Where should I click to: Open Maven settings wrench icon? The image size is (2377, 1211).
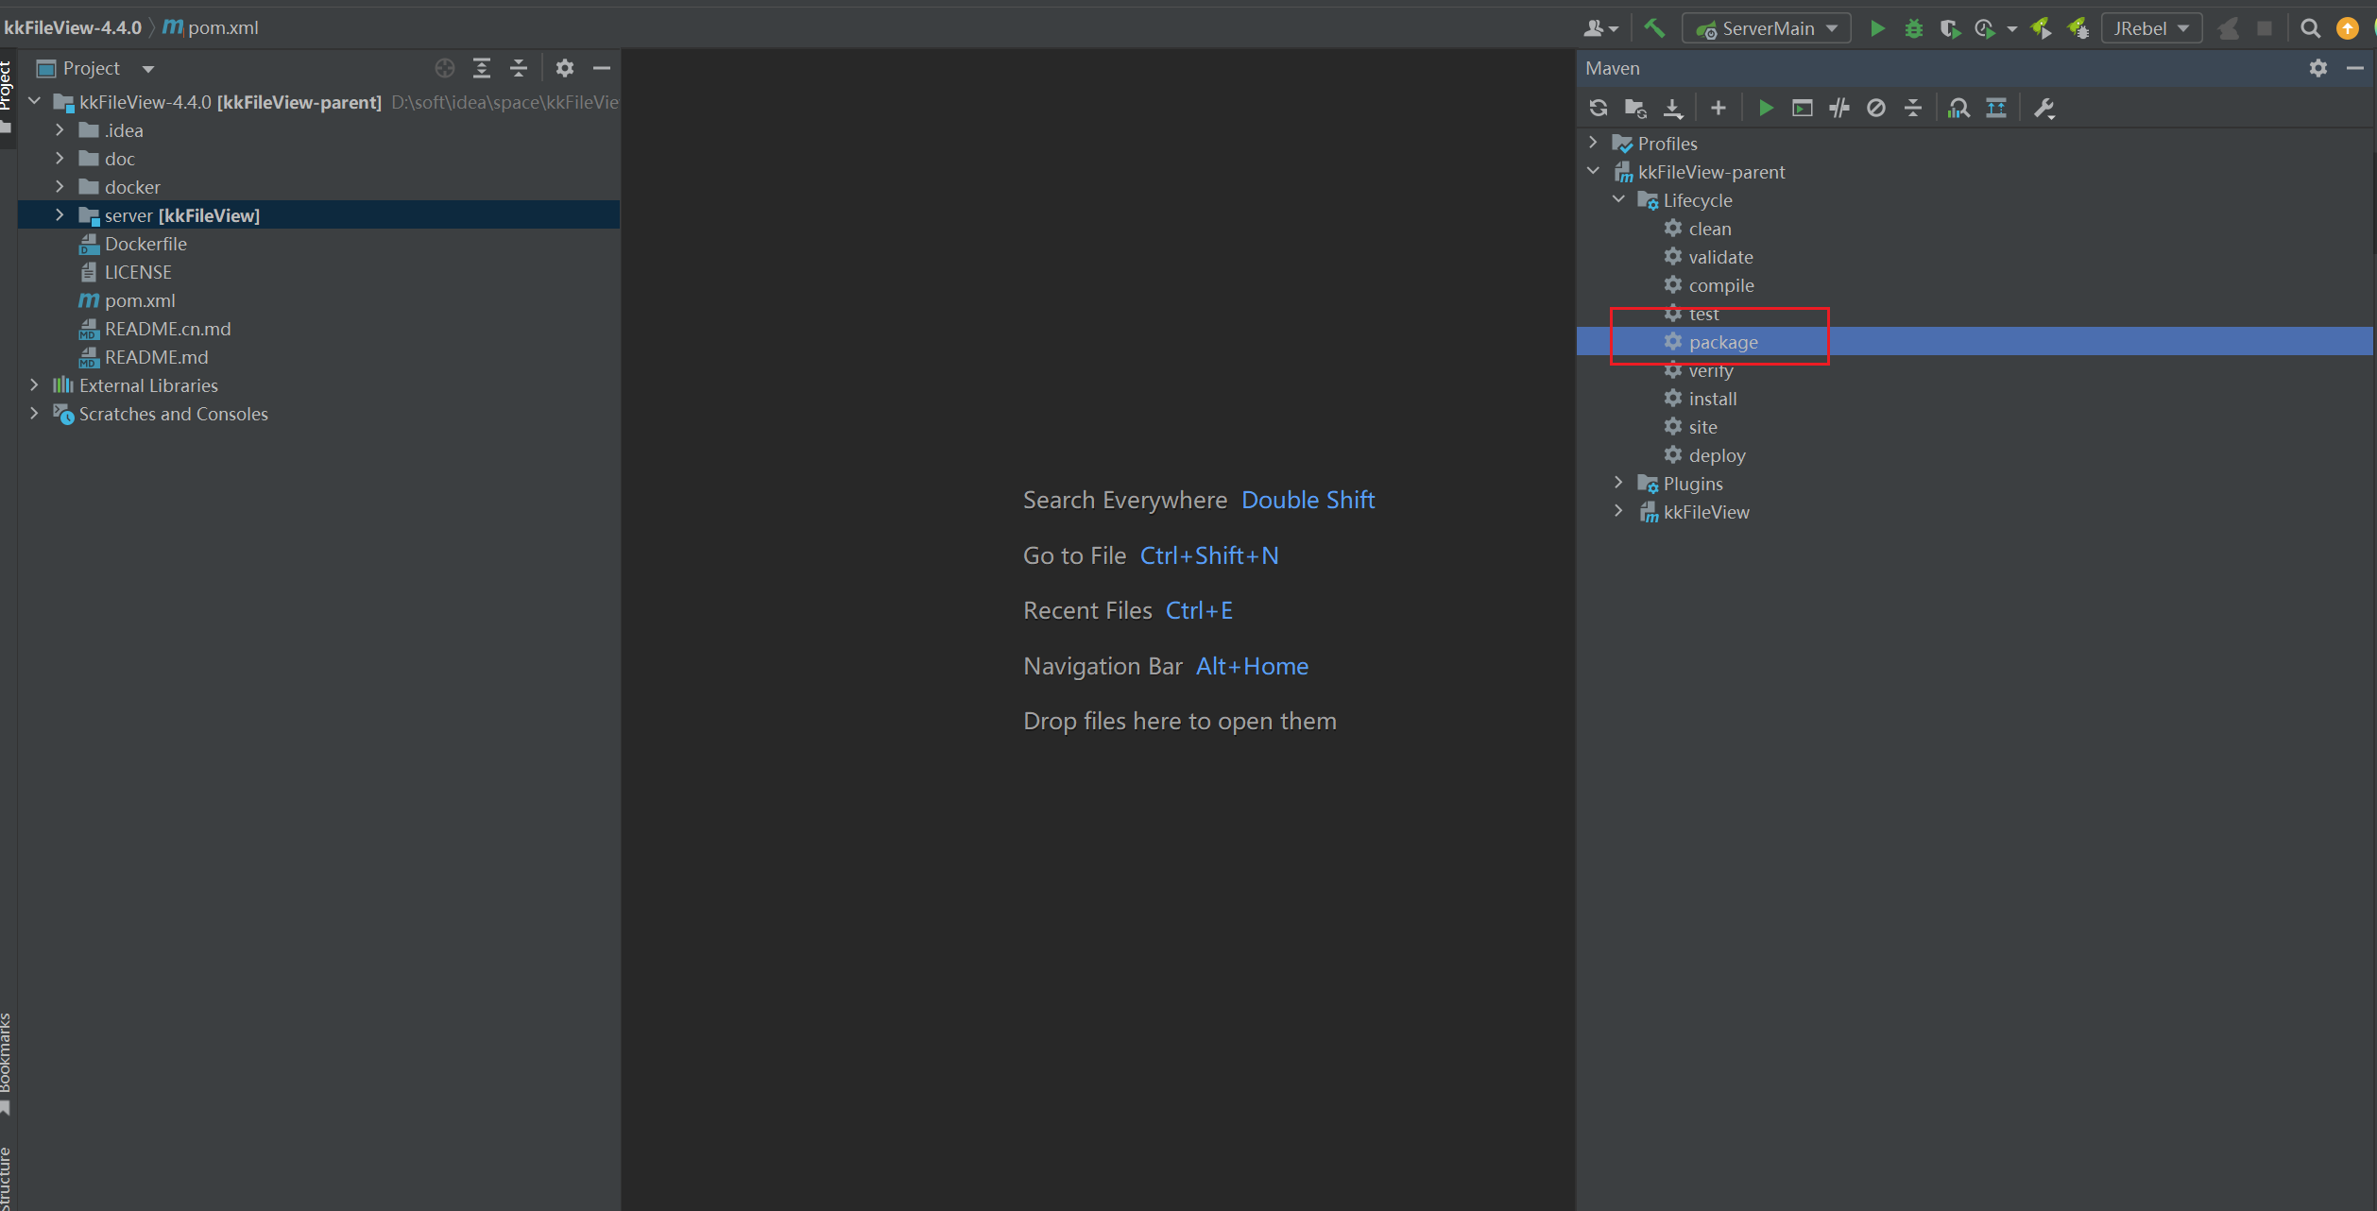[x=2044, y=108]
